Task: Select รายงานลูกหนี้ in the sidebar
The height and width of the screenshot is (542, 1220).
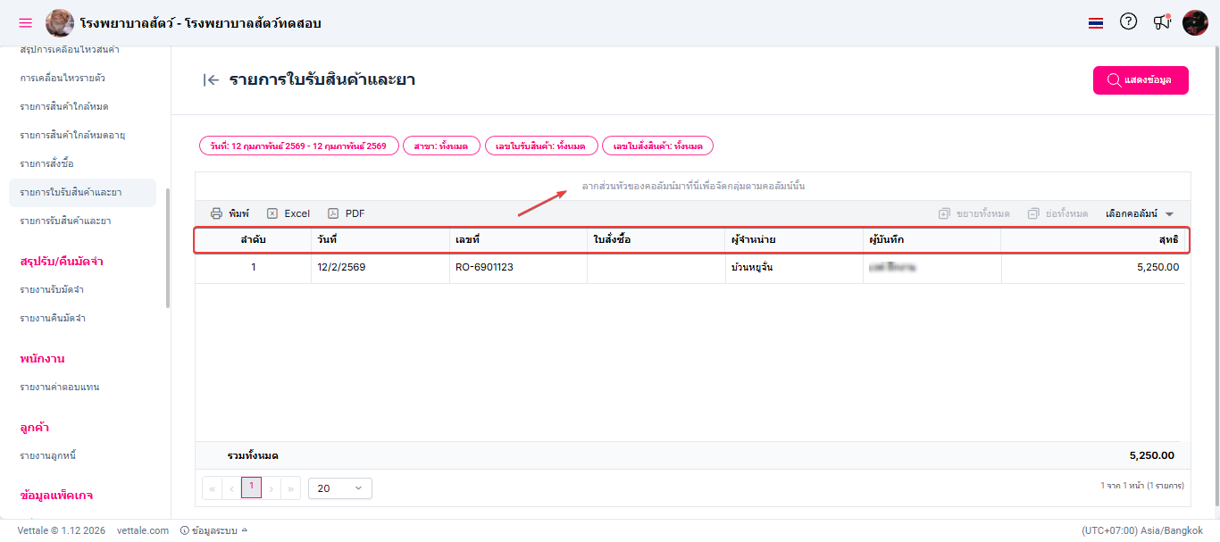Action: [x=48, y=456]
